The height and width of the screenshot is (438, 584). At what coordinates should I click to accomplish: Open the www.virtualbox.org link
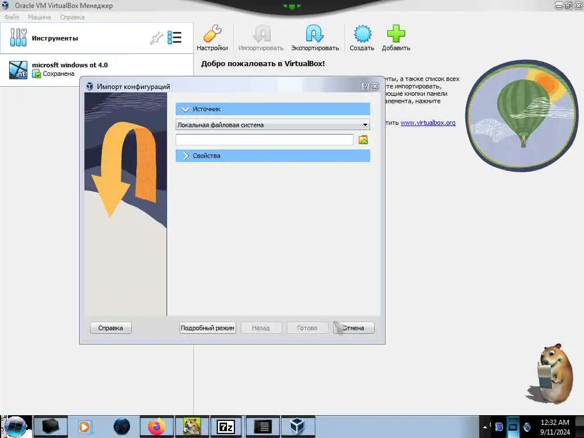(x=428, y=123)
